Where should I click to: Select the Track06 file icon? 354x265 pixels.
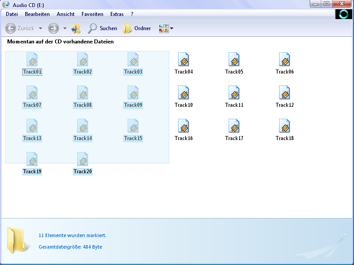284,59
